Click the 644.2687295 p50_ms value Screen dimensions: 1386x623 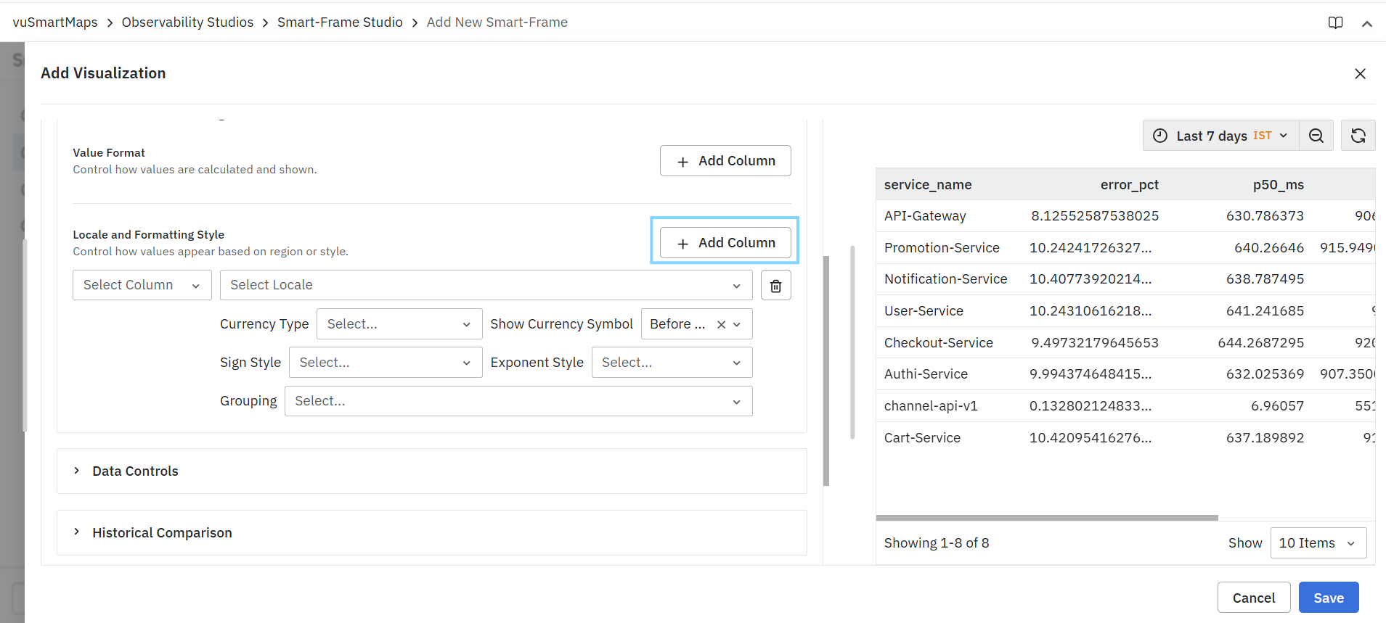pyautogui.click(x=1261, y=343)
